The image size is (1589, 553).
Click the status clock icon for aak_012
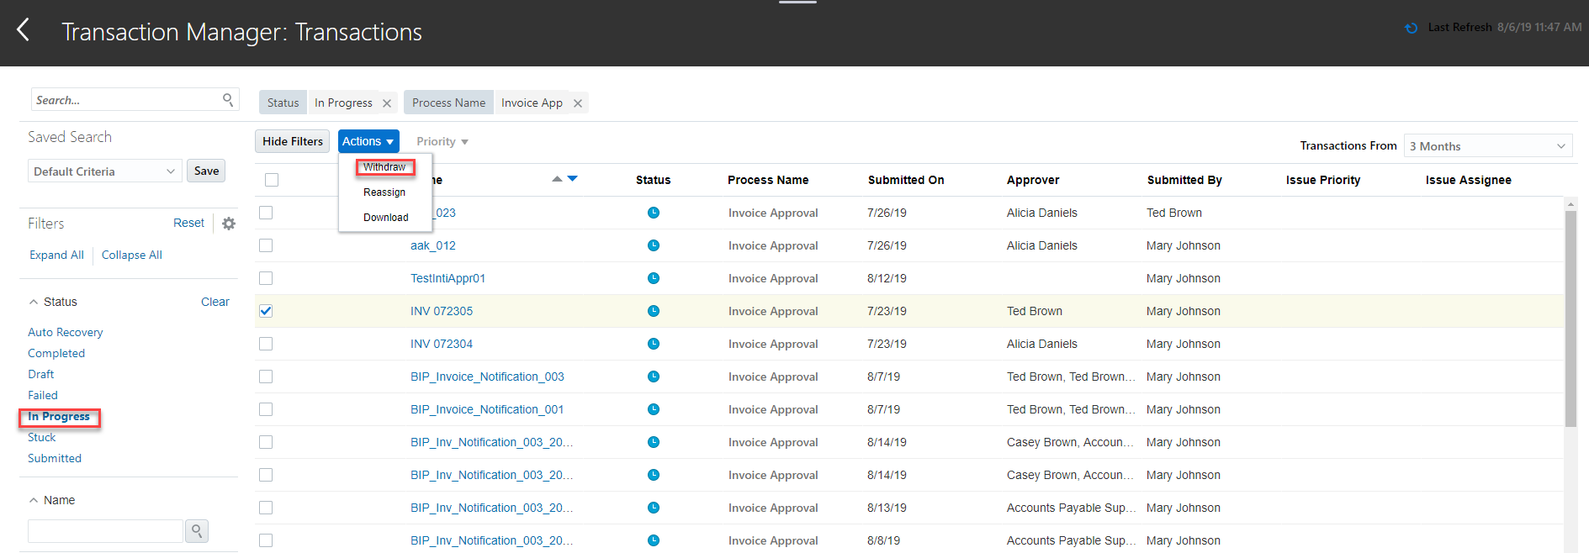(x=654, y=245)
